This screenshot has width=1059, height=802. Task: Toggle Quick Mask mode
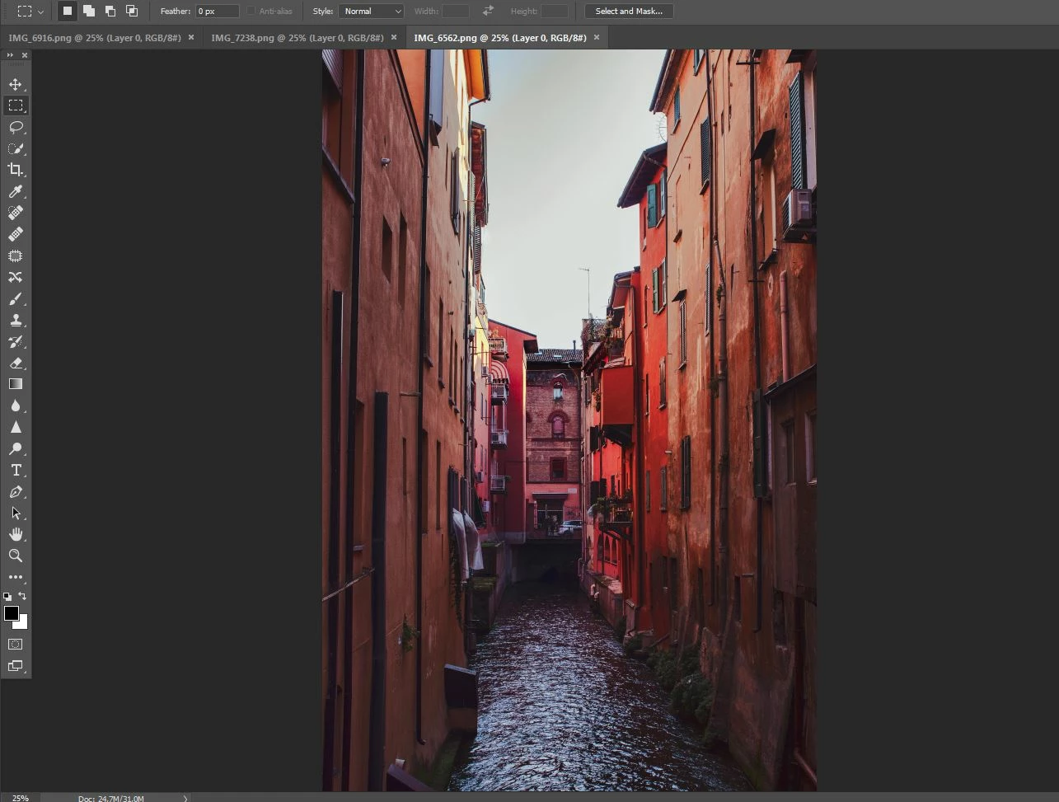[16, 644]
